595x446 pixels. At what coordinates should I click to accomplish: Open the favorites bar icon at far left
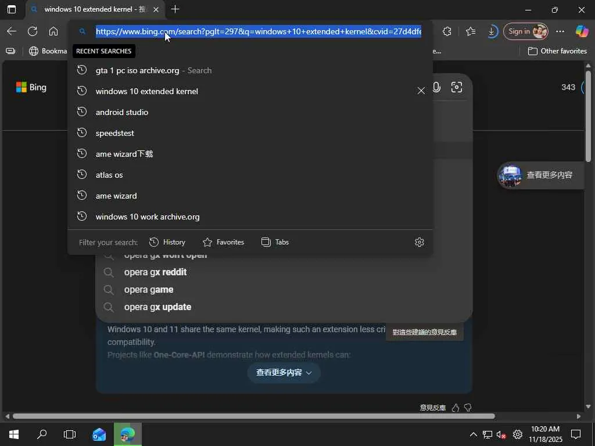[10, 51]
